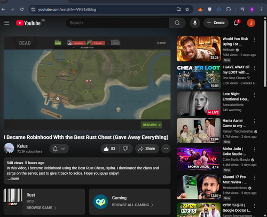Open the extensions puzzle piece menu

[229, 9]
